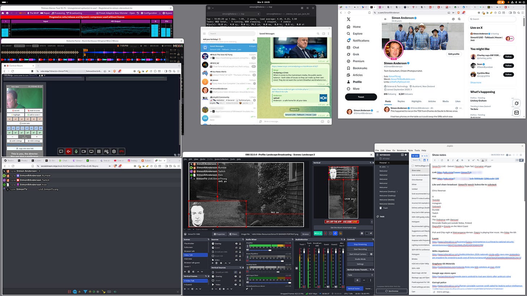The image size is (527, 296).
Task: Mute Amplifier channel in OBS Audio Mixer
Action: pos(248,250)
